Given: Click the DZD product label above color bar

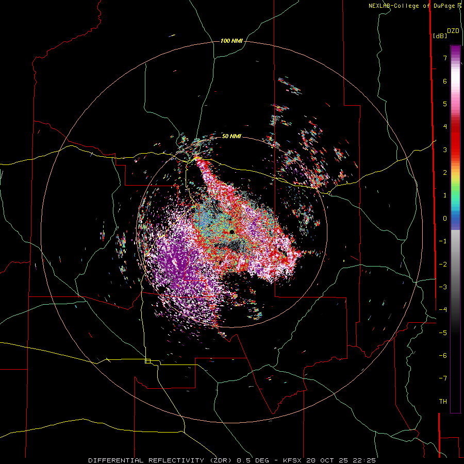Looking at the screenshot, I should pyautogui.click(x=453, y=31).
